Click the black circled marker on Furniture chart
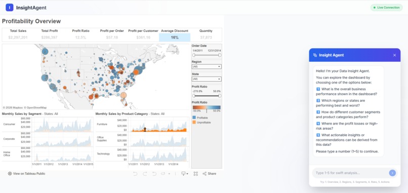The image size is (408, 193). [145, 129]
